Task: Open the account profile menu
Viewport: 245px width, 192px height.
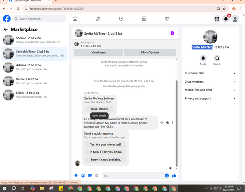Action: pyautogui.click(x=235, y=19)
